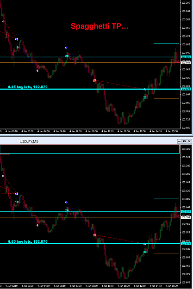This screenshot has width=193, height=289.
Task: Select '0.05 buy lots, 102.870' label in upper chart
Action: (x=28, y=87)
